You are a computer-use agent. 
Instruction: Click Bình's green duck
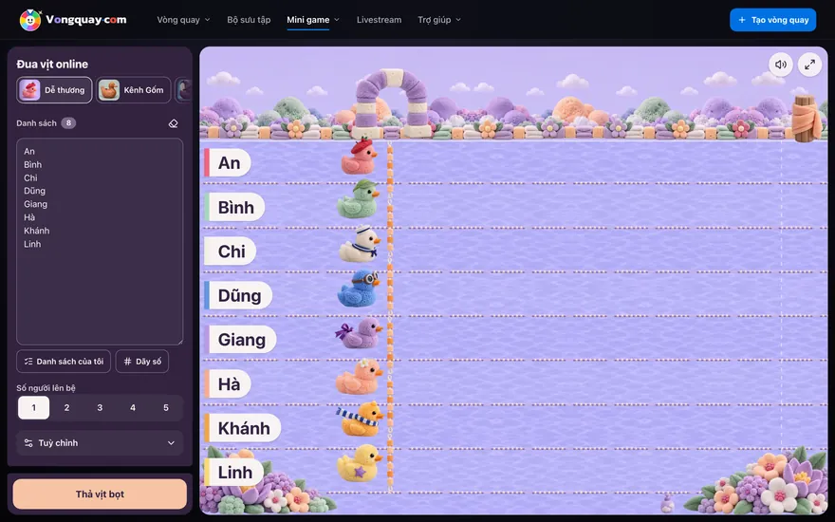point(359,199)
